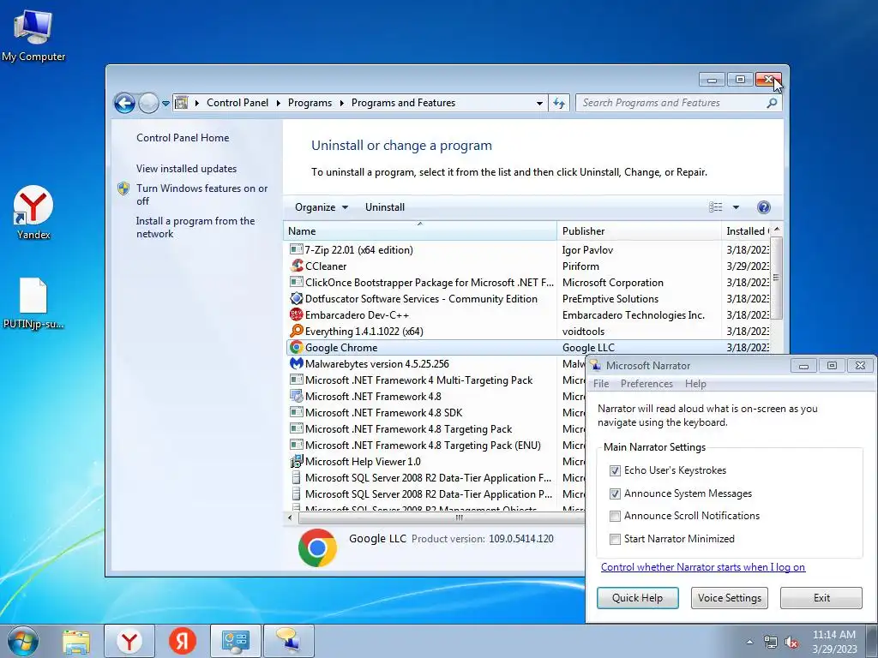878x658 pixels.
Task: Click the horizontal scrollbar left arrow
Action: pyautogui.click(x=290, y=518)
